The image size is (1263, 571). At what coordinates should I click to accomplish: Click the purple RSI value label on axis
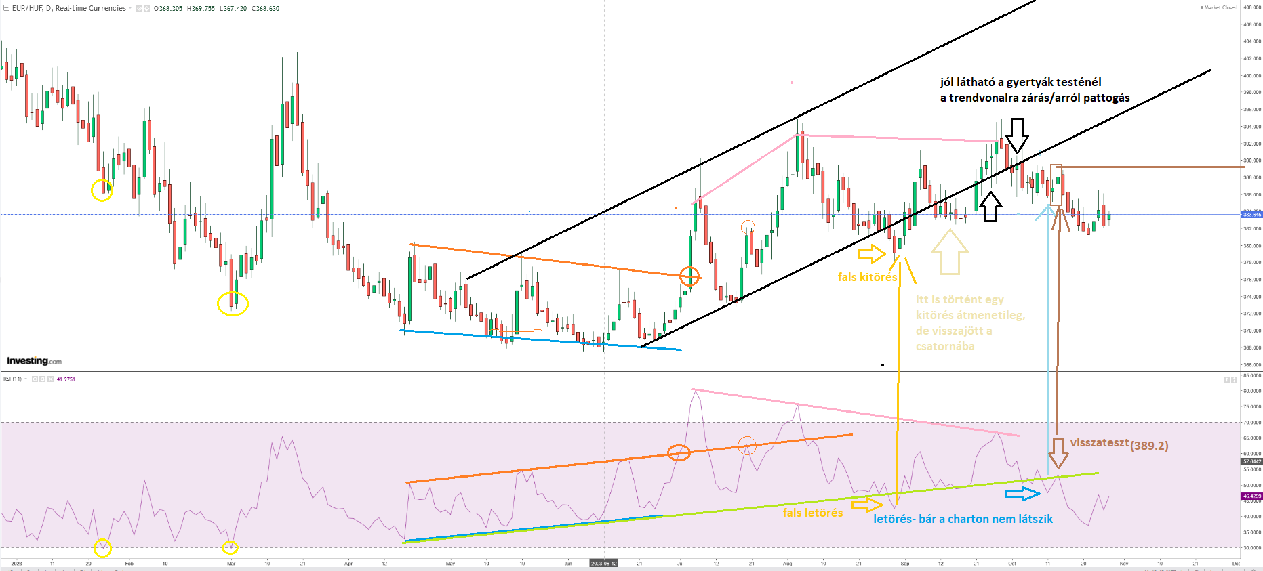point(1251,496)
